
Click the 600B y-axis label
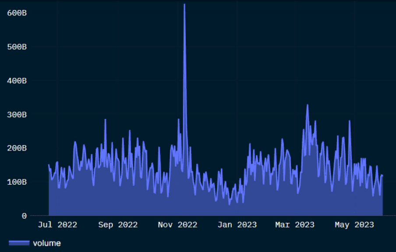pos(17,13)
